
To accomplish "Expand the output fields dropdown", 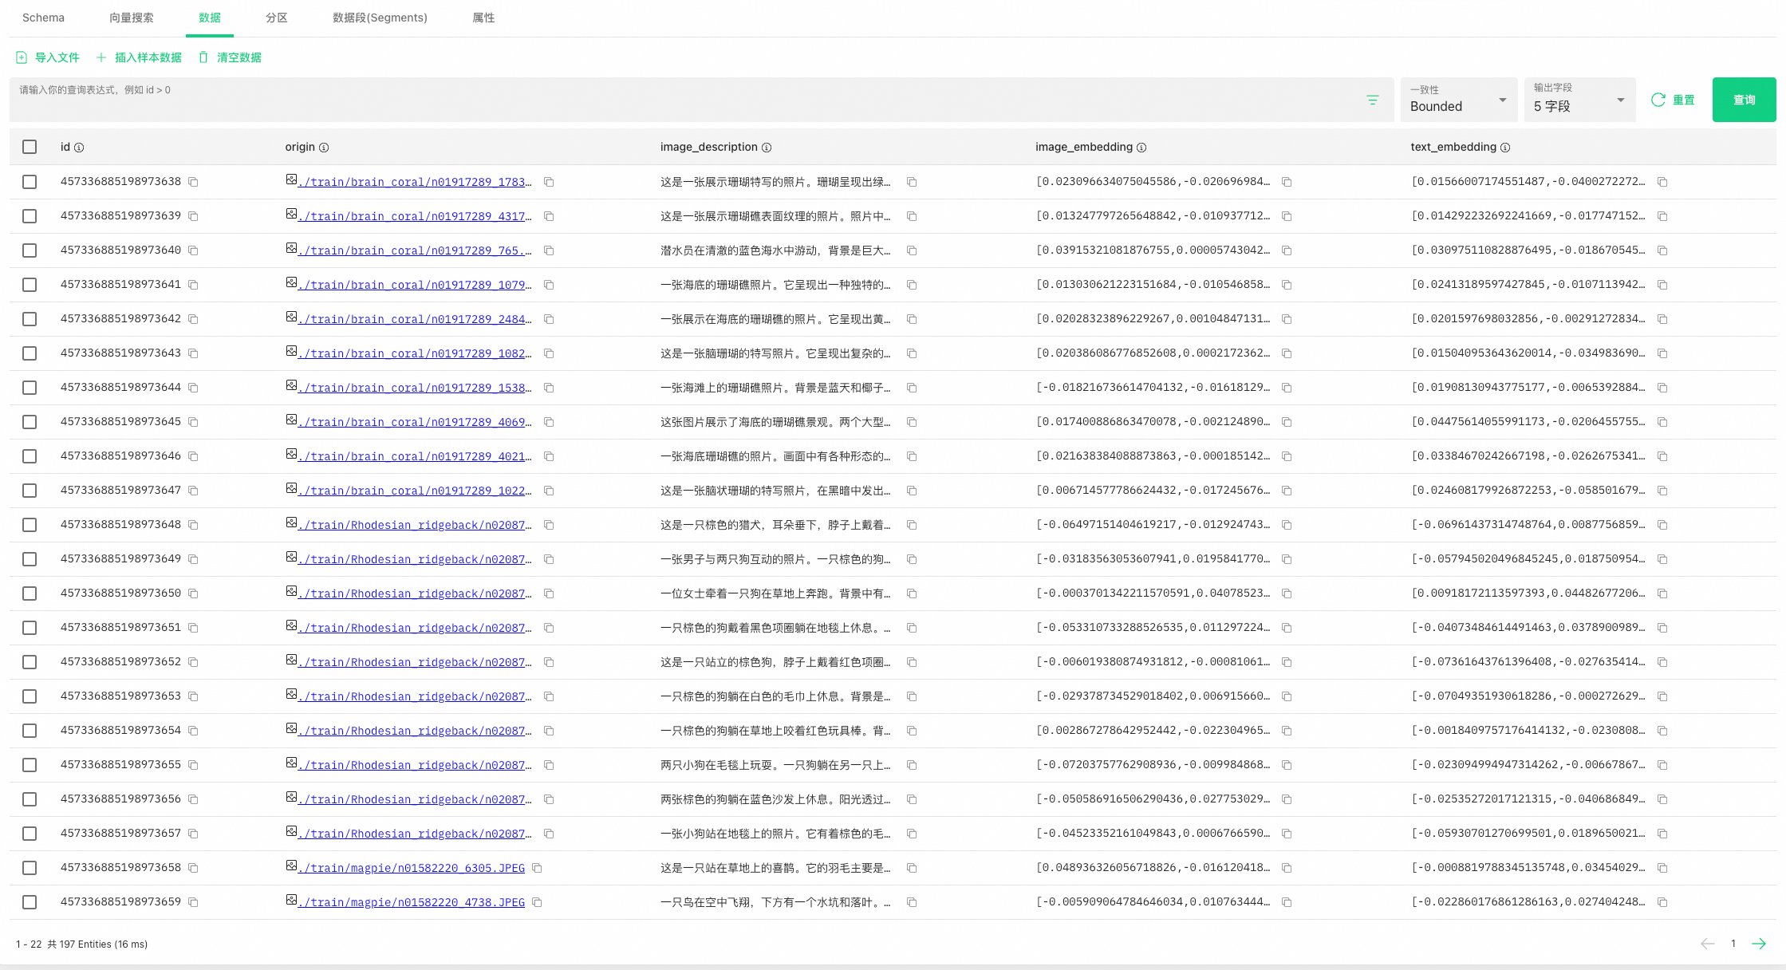I will 1579,100.
